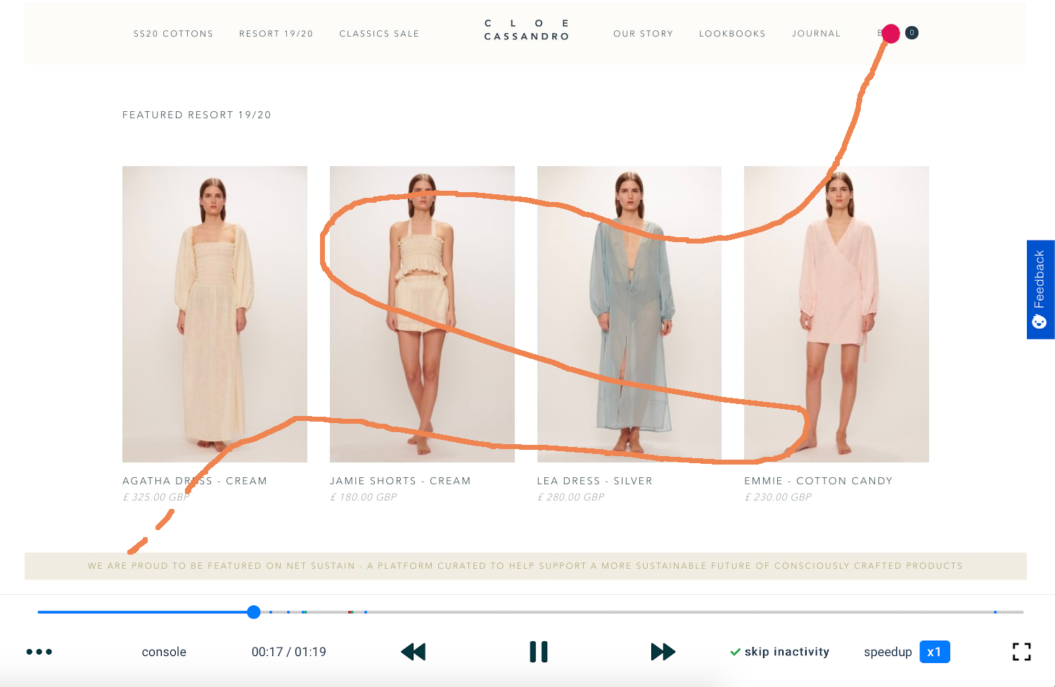The width and height of the screenshot is (1055, 687).
Task: Go to SS20 Cottons menu
Action: (173, 34)
